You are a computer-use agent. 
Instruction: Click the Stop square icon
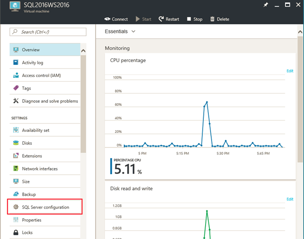coord(189,19)
